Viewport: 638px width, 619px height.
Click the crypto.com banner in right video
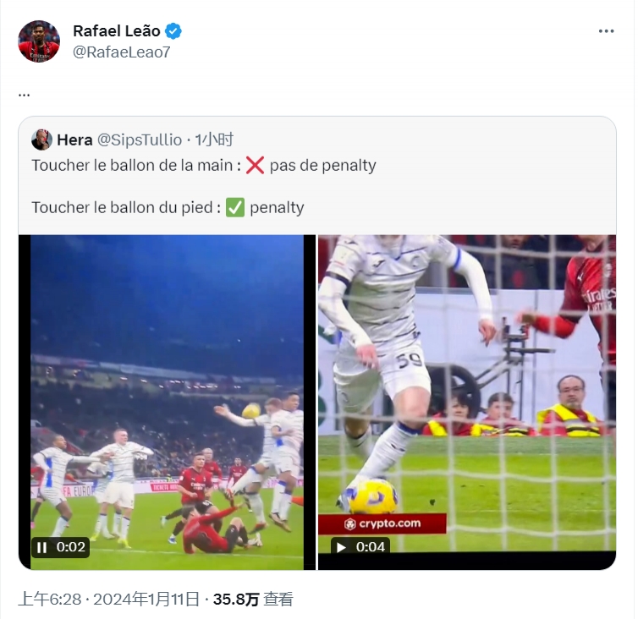(382, 523)
